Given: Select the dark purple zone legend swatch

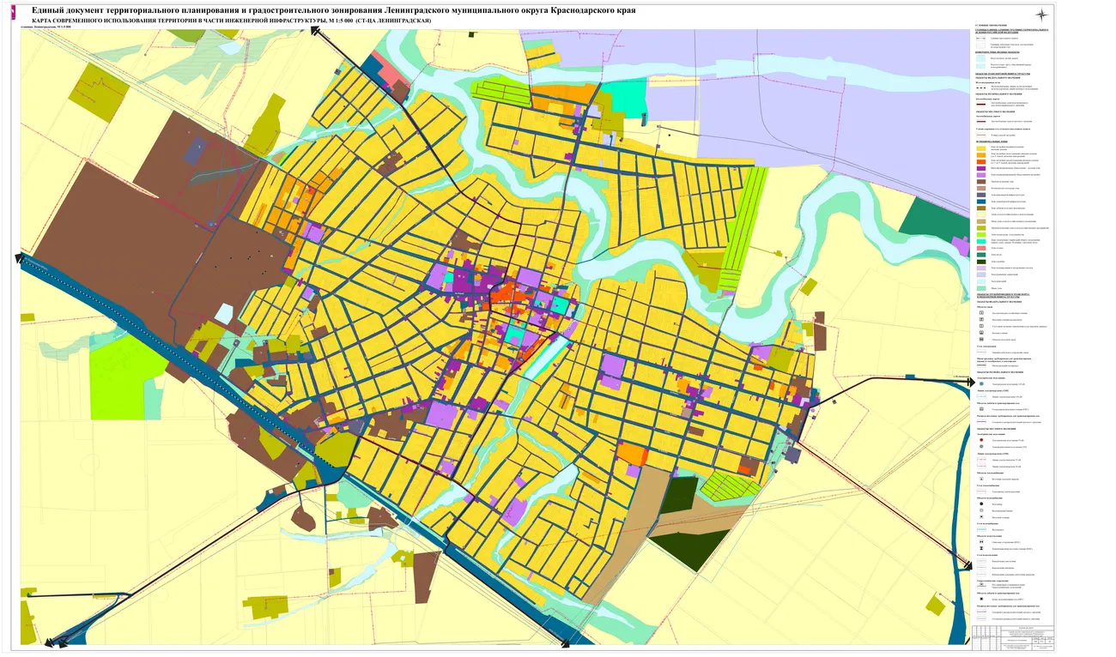Looking at the screenshot, I should click(x=981, y=168).
